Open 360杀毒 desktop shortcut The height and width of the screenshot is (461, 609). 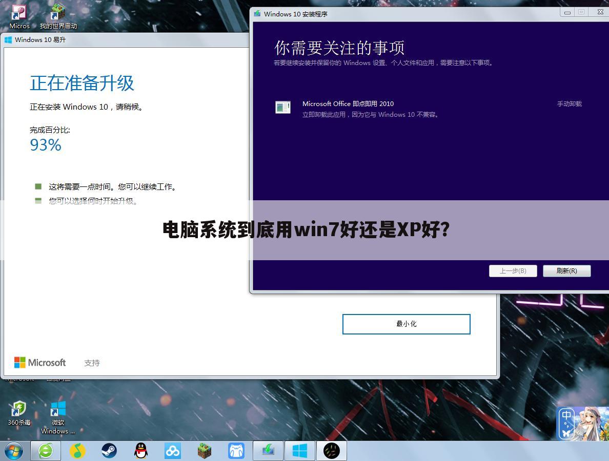click(19, 413)
